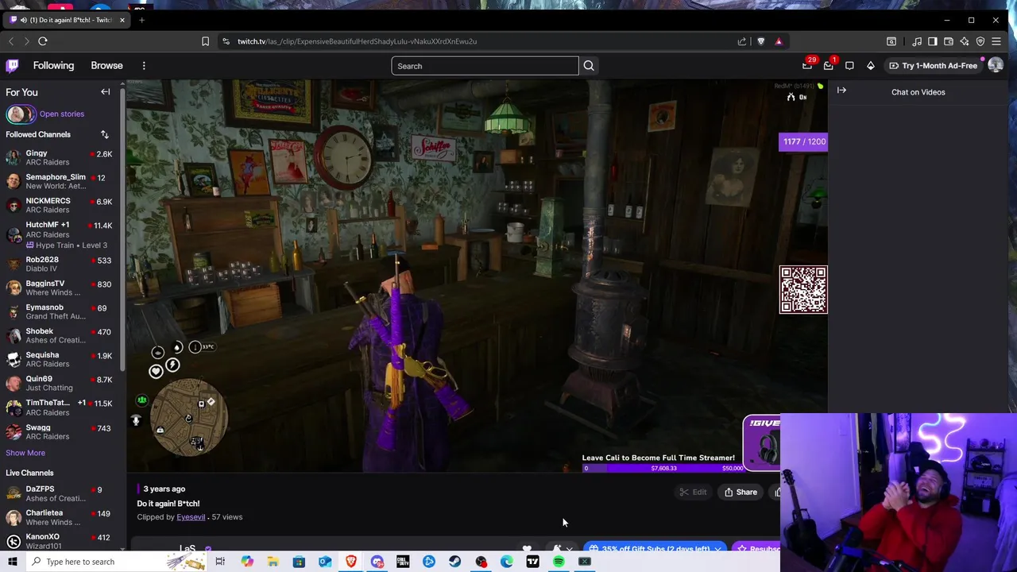Expand Show More followed channels

point(25,453)
